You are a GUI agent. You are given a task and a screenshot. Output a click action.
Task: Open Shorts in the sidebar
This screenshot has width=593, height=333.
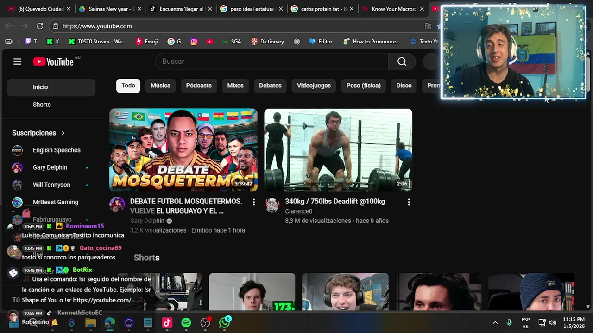(x=51, y=105)
